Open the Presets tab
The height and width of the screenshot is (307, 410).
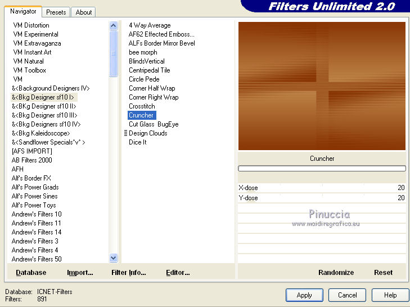tap(56, 12)
